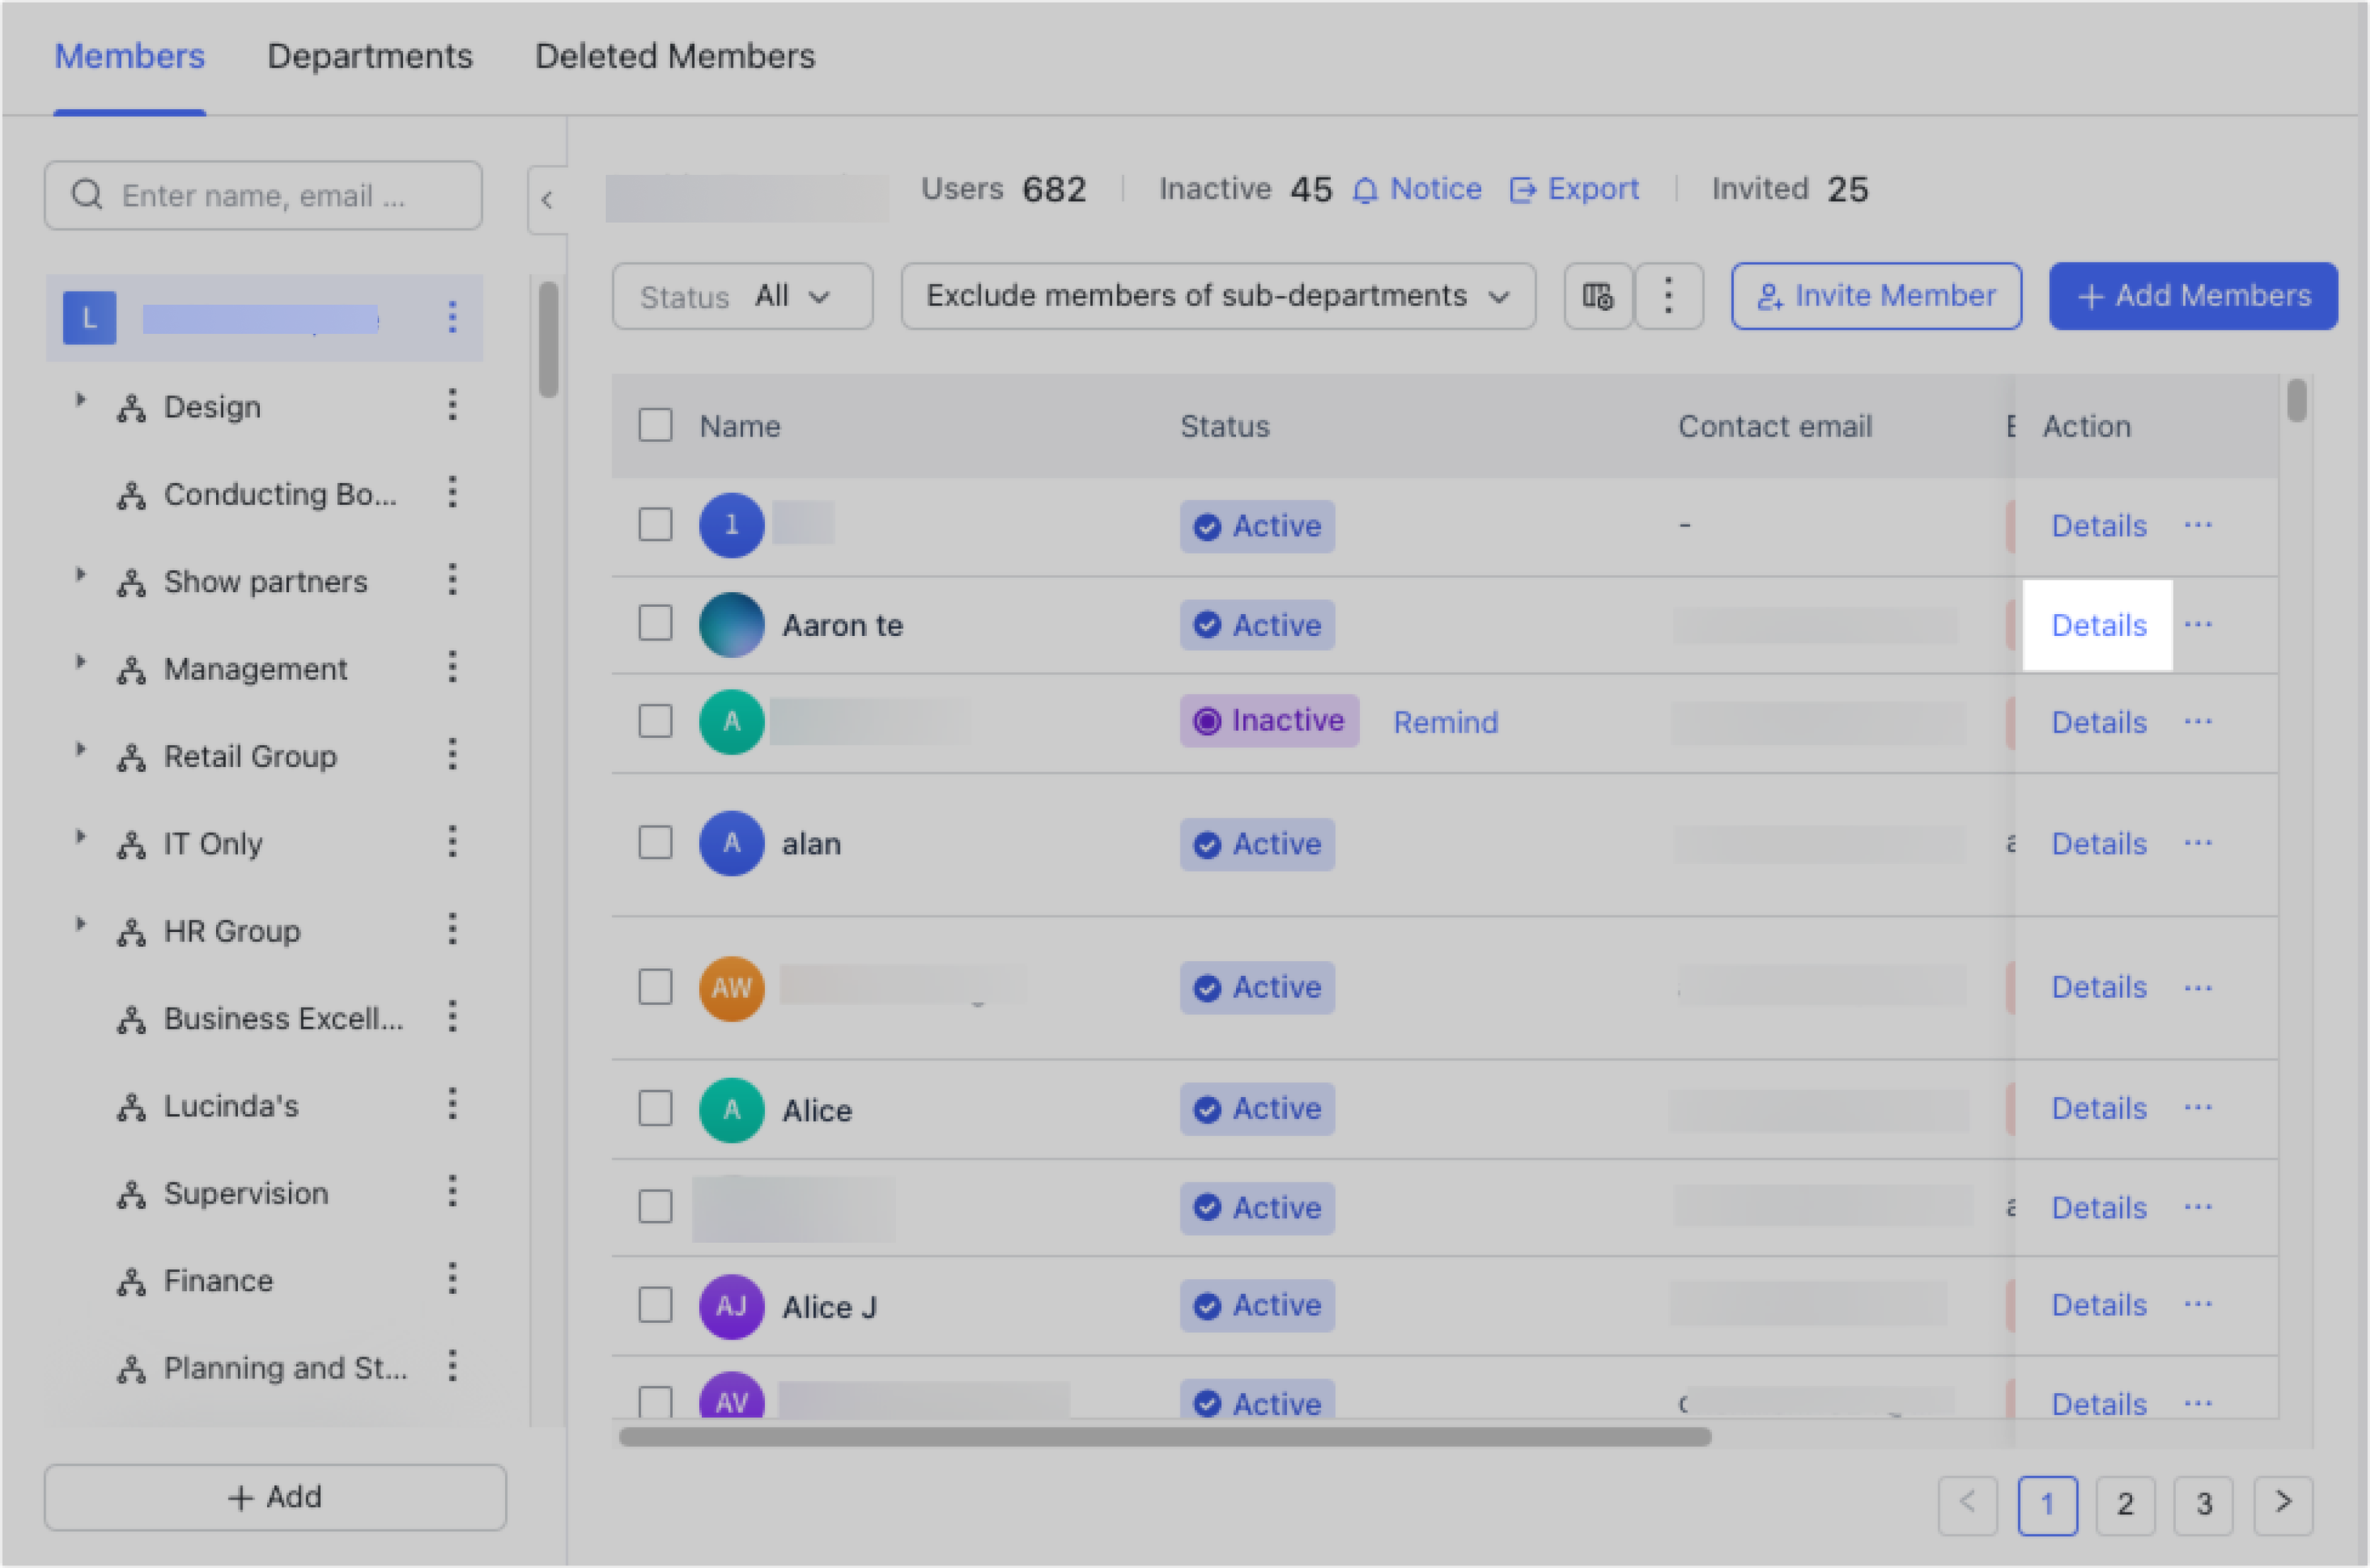Expand the Management tree node

81,662
